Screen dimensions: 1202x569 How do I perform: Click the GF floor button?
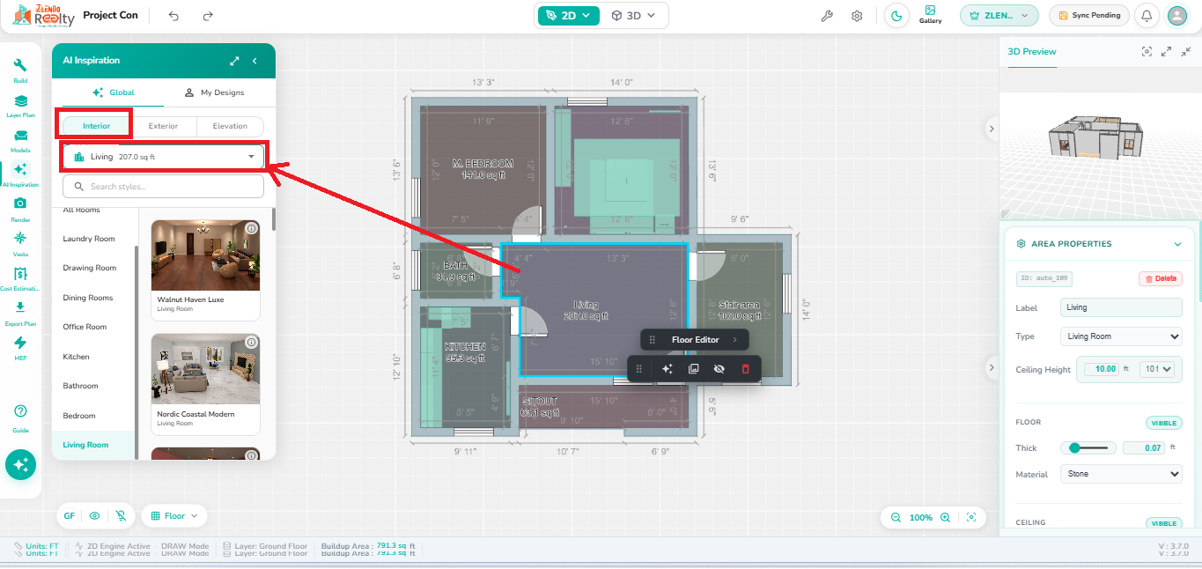click(x=69, y=516)
